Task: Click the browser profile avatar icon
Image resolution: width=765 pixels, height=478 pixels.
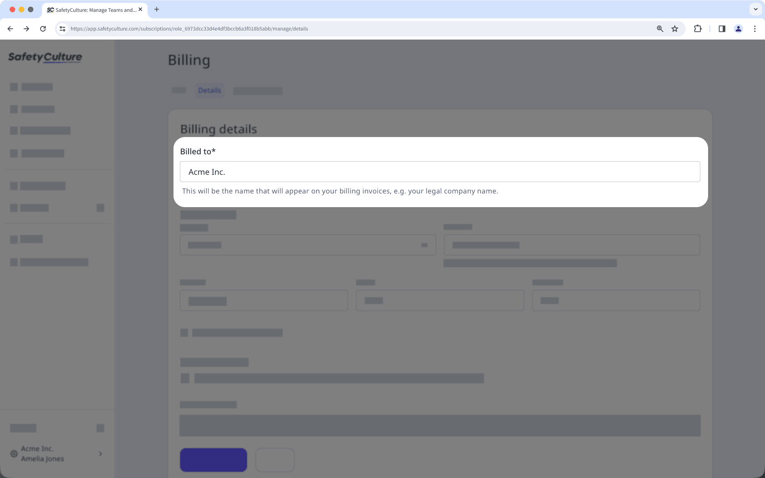Action: tap(738, 28)
